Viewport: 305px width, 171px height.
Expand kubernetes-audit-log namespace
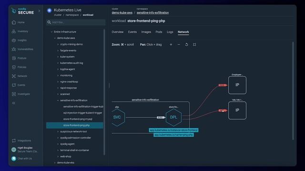click(58, 63)
